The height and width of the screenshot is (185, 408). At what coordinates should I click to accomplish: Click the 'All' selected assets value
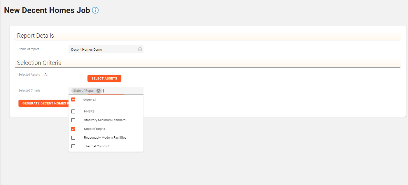coord(46,75)
